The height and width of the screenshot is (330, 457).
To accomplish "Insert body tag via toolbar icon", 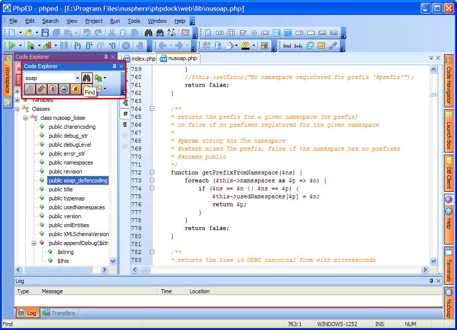I will click(x=298, y=46).
